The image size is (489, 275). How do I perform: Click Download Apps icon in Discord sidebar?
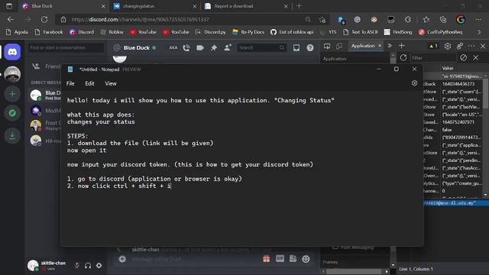pyautogui.click(x=12, y=136)
